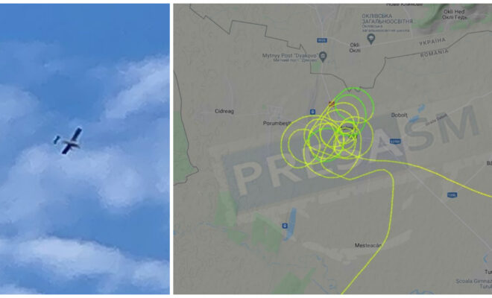The width and height of the screenshot is (492, 298).
Task: Select the Bobolt place label
Action: pos(399,115)
